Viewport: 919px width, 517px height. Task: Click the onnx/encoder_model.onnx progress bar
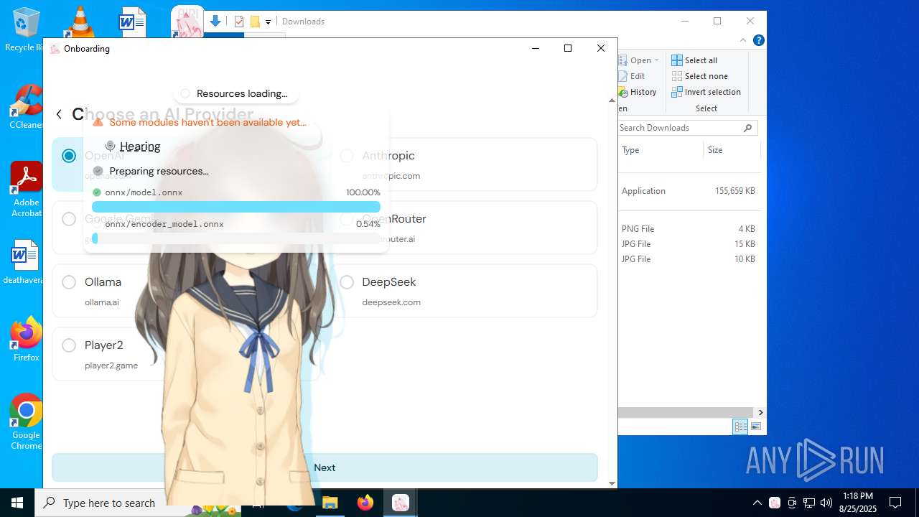coord(236,238)
